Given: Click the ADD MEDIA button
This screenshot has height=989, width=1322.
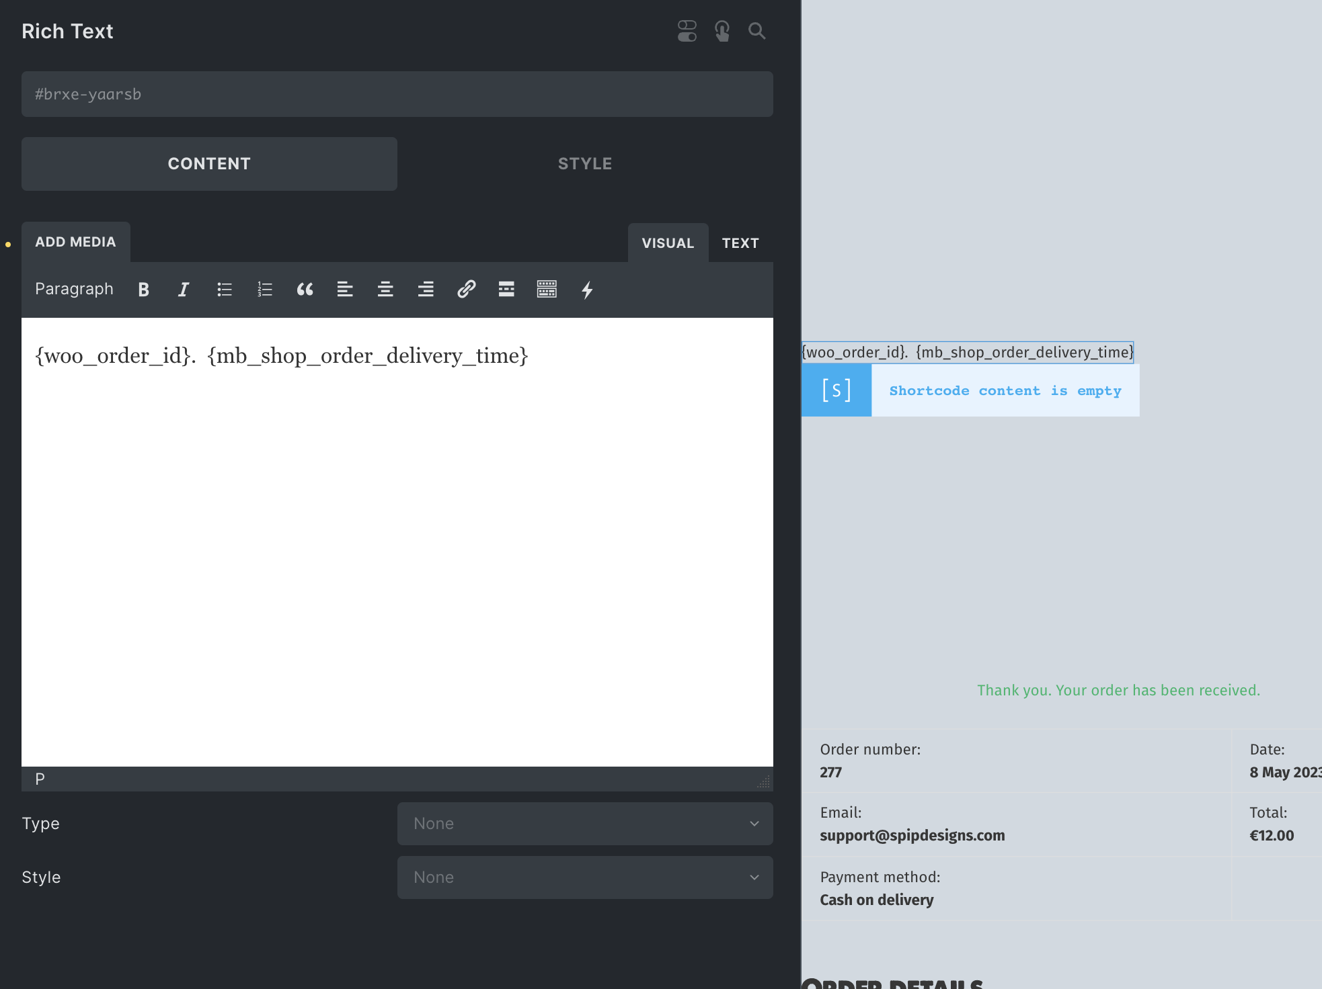Looking at the screenshot, I should coord(76,242).
